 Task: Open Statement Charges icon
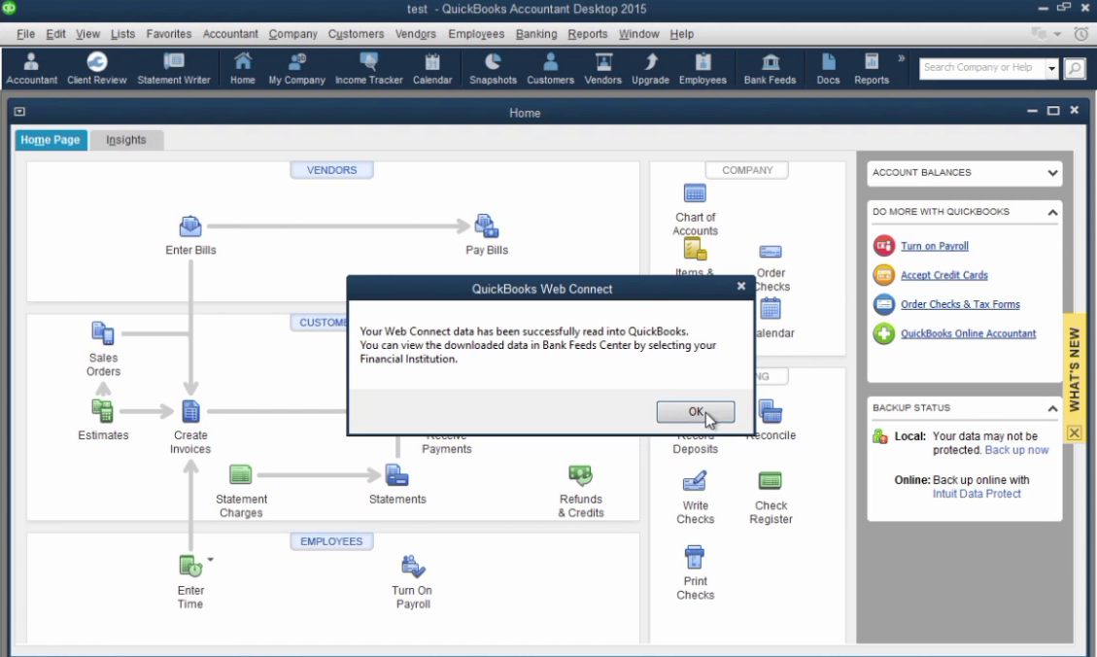pos(241,475)
